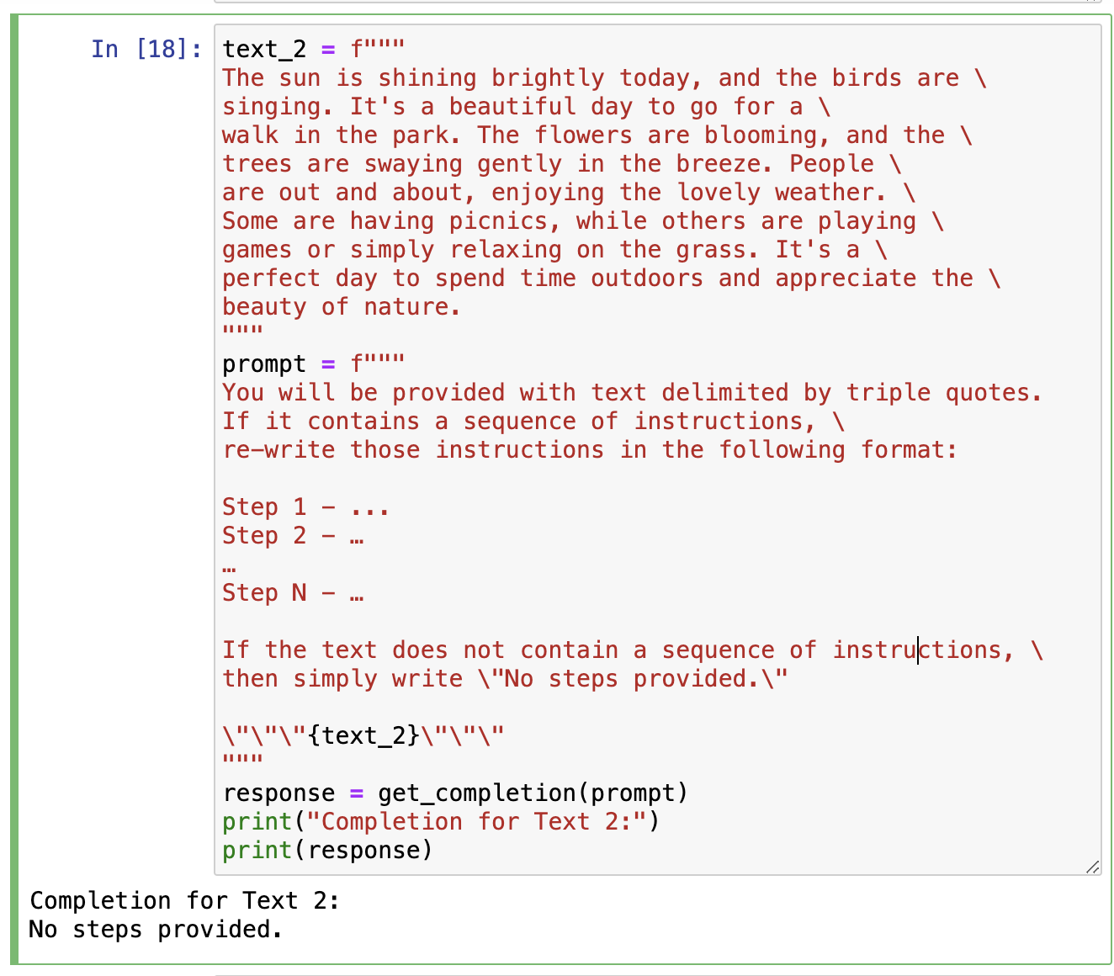1114x976 pixels.
Task: Click the '{text_2}' placeholder in the prompt
Action: click(x=363, y=735)
